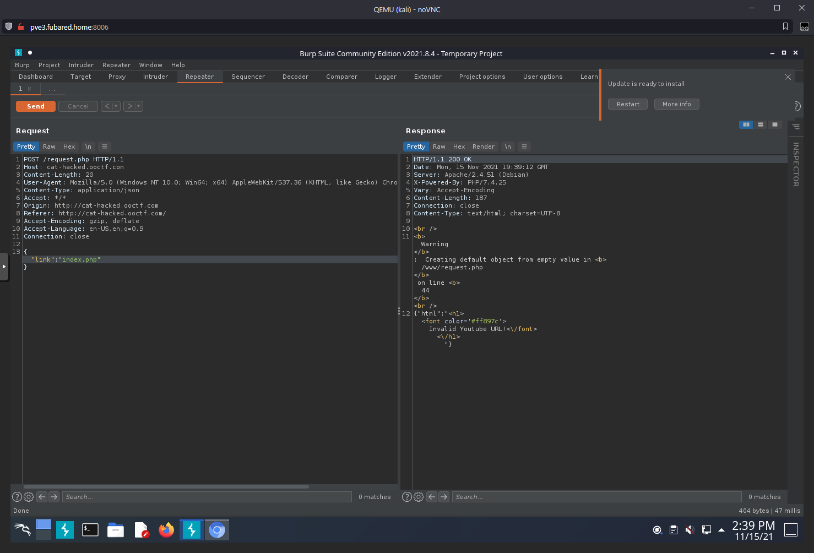Select Request Hex view
Screen dimensions: 814x553
click(x=69, y=147)
